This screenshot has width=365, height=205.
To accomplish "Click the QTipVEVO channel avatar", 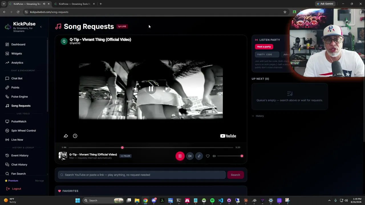I will 64,41.
